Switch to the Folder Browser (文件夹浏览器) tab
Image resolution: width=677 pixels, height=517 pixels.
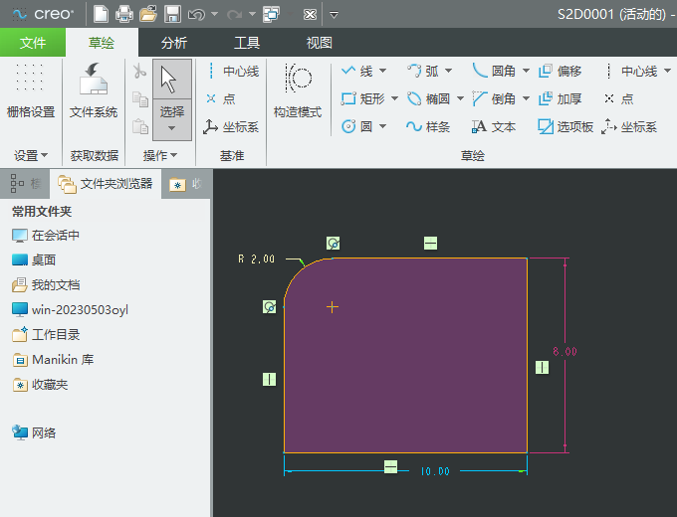click(106, 184)
